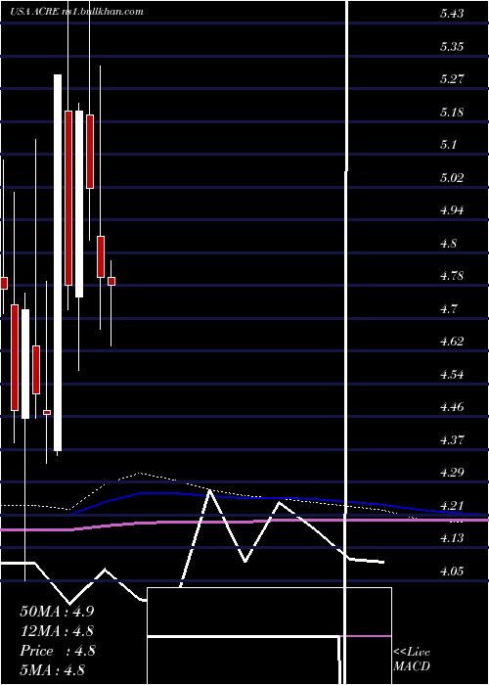Click the 4.78 price axis label
Image resolution: width=489 pixels, height=685 pixels.
tap(452, 276)
